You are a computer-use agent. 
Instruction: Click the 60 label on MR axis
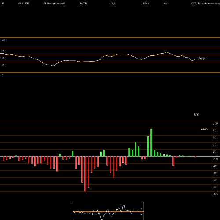click(x=215, y=138)
